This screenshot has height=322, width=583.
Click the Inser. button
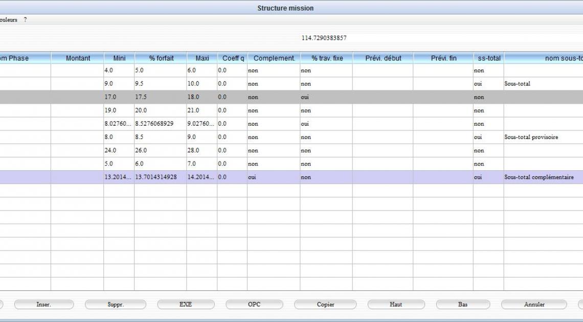click(44, 305)
